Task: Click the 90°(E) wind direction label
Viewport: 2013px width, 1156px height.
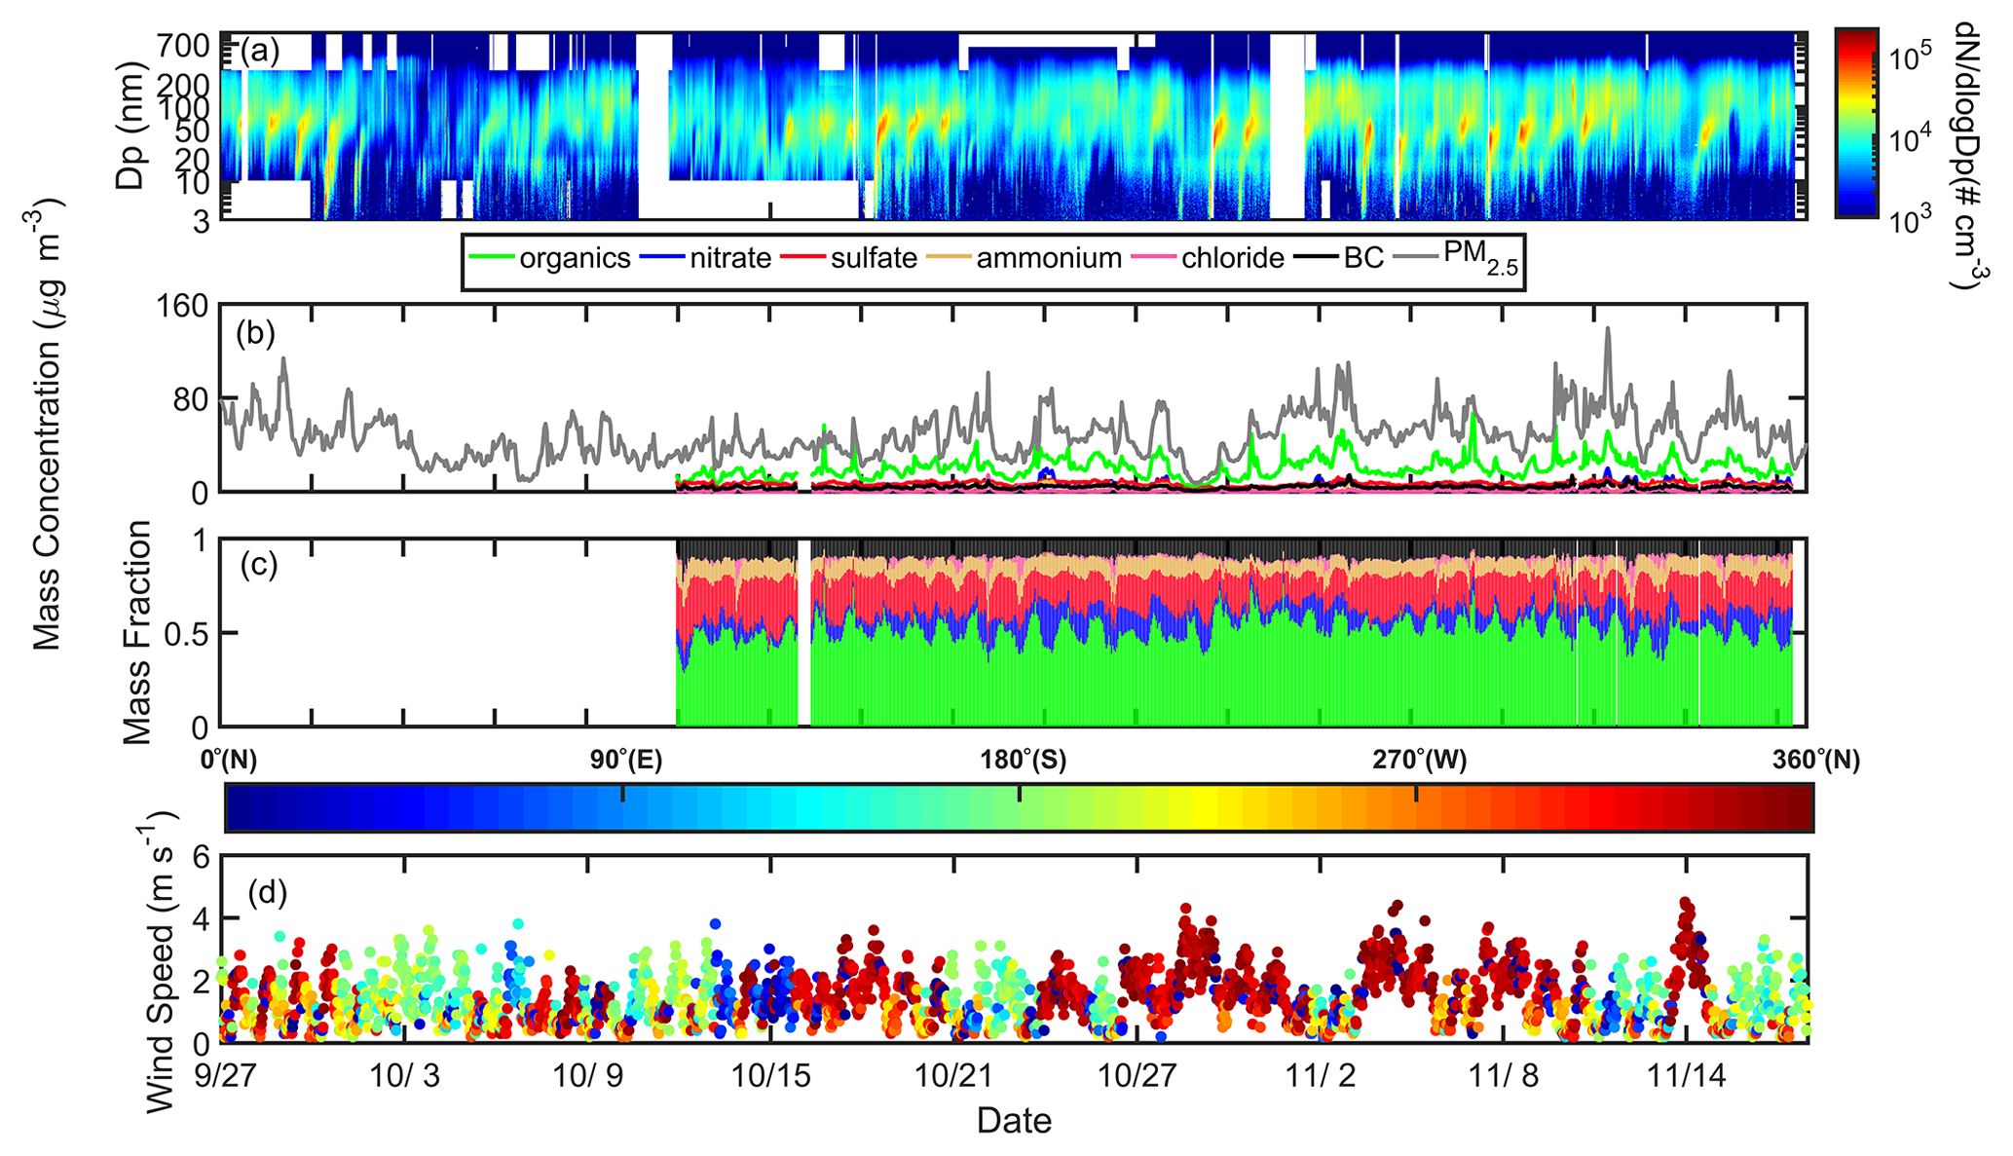Action: [626, 761]
